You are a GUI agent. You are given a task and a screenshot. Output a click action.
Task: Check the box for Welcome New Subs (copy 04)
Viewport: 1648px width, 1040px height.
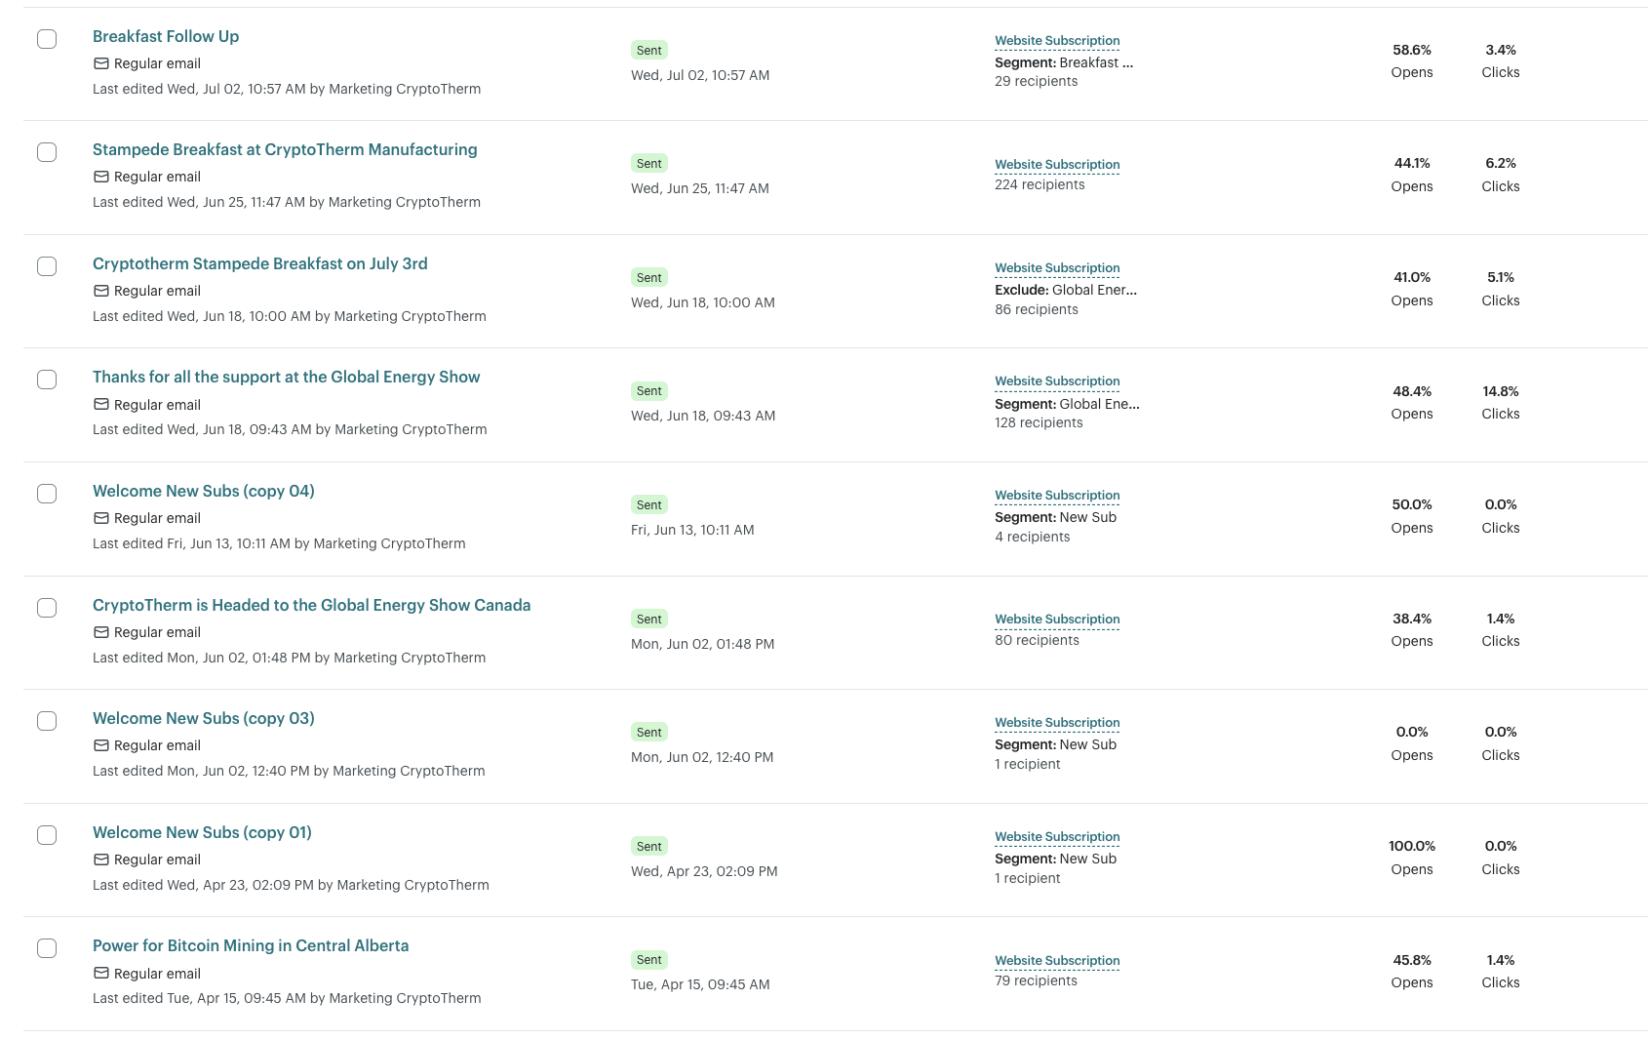coord(47,494)
